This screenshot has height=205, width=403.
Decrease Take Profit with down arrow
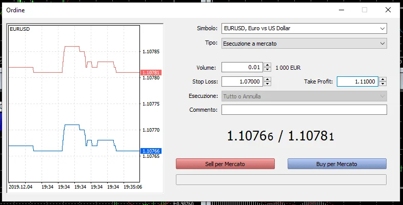(x=382, y=84)
